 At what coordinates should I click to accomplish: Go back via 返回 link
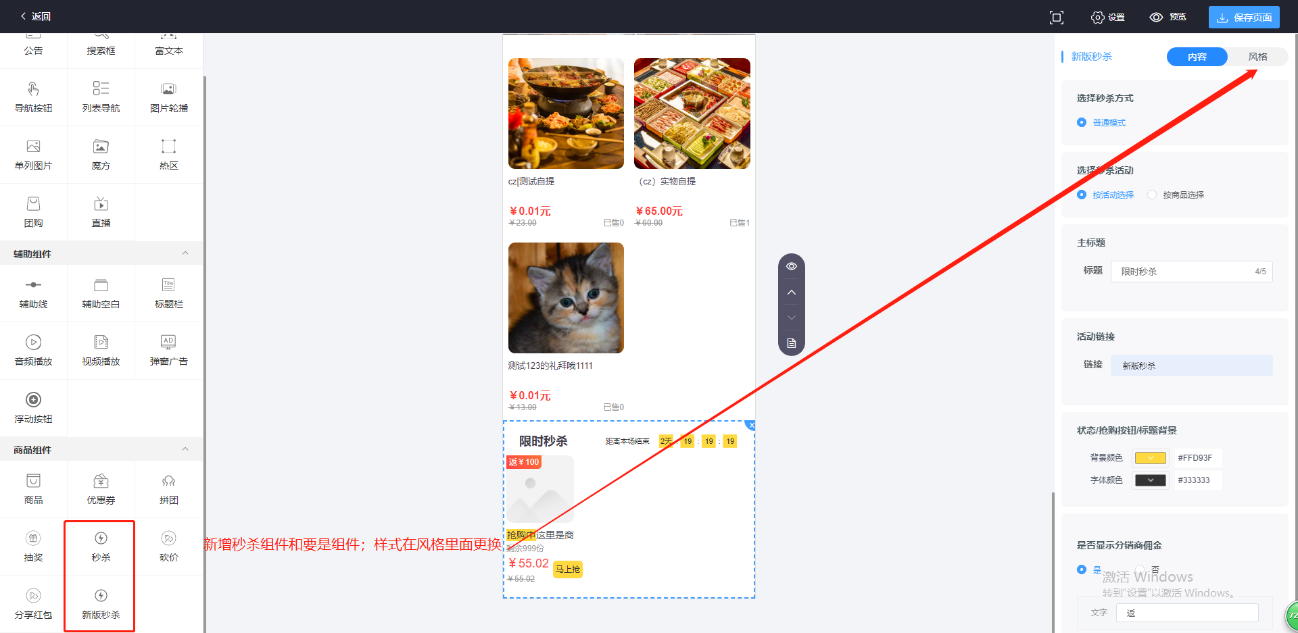click(x=35, y=16)
